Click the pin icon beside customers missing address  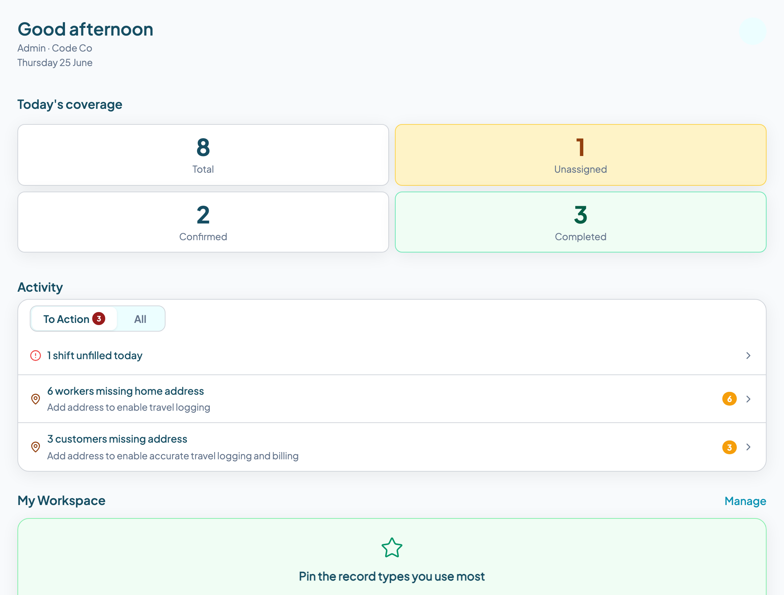coord(36,447)
